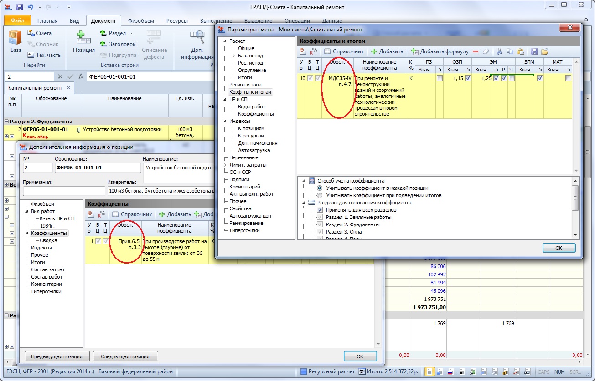Viewport: 595px width, 381px height.
Task: Switch to the Вид ribbon tab
Action: pos(74,21)
